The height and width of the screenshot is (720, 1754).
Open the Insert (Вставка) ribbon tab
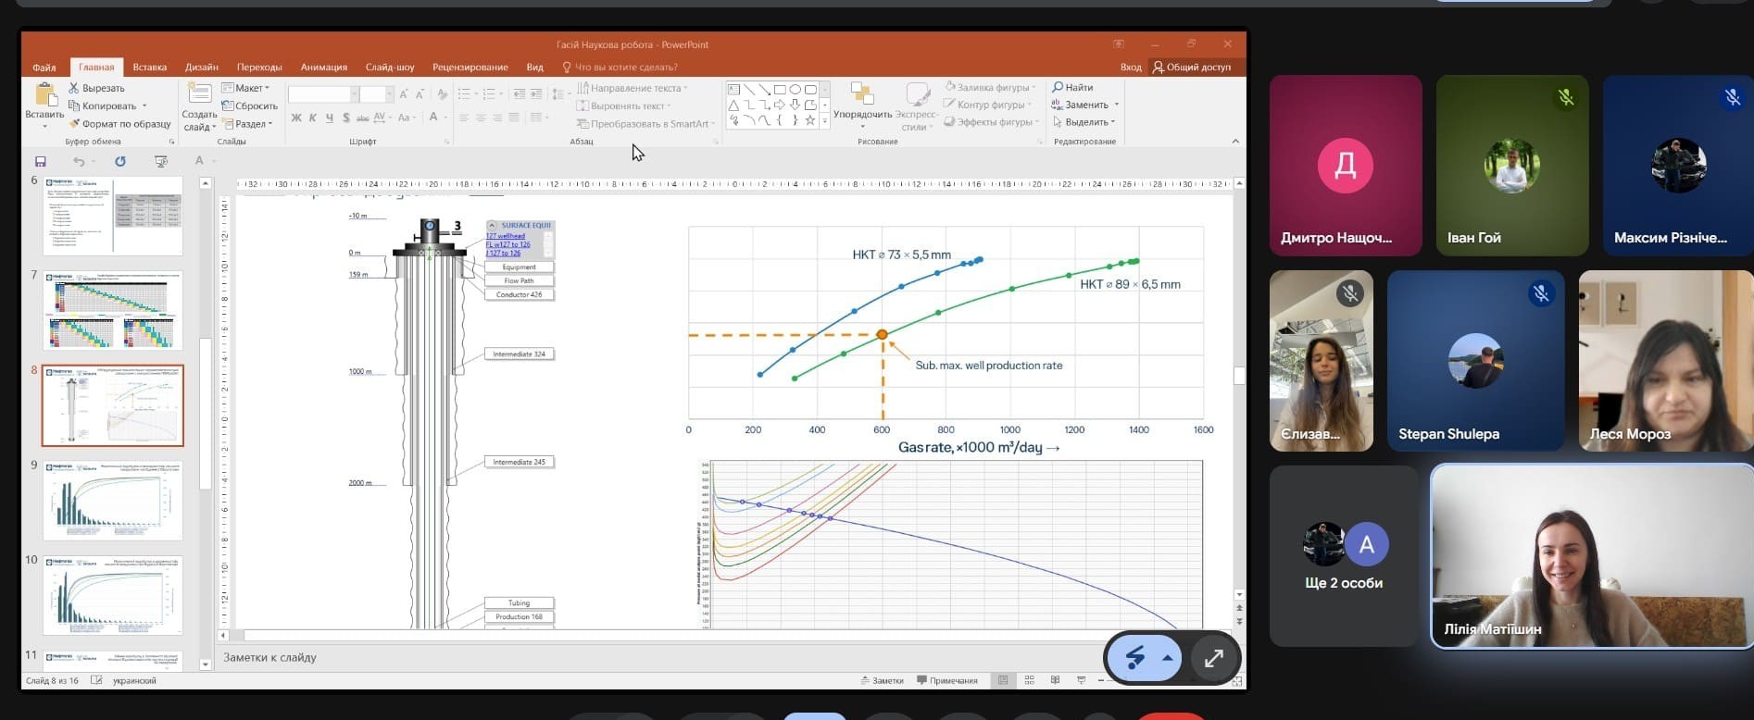pos(149,67)
